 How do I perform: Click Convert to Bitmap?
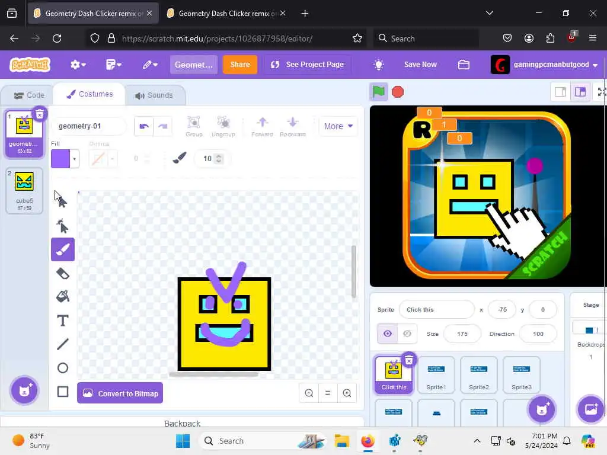120,393
